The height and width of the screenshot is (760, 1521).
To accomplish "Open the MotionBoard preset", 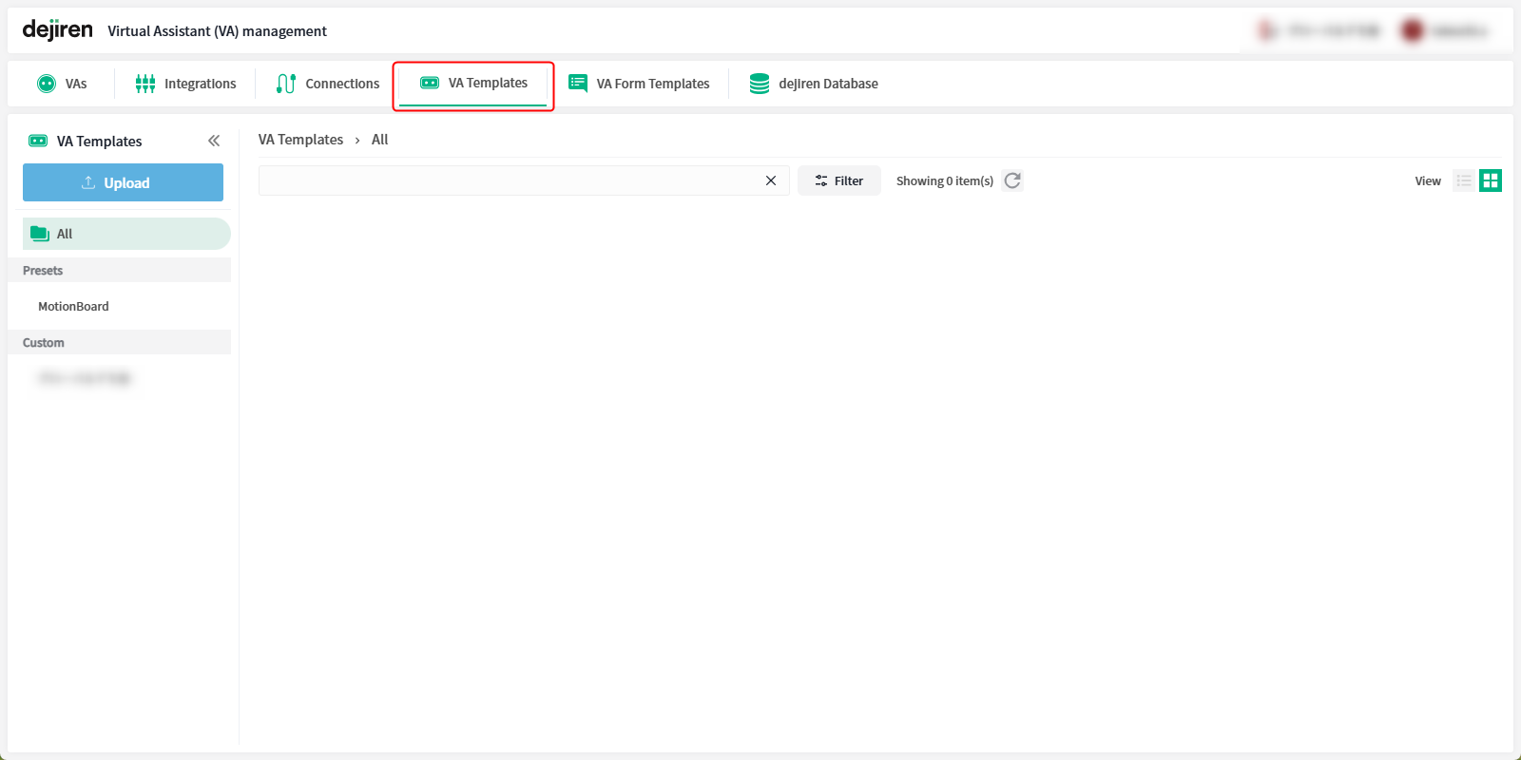I will 73,306.
